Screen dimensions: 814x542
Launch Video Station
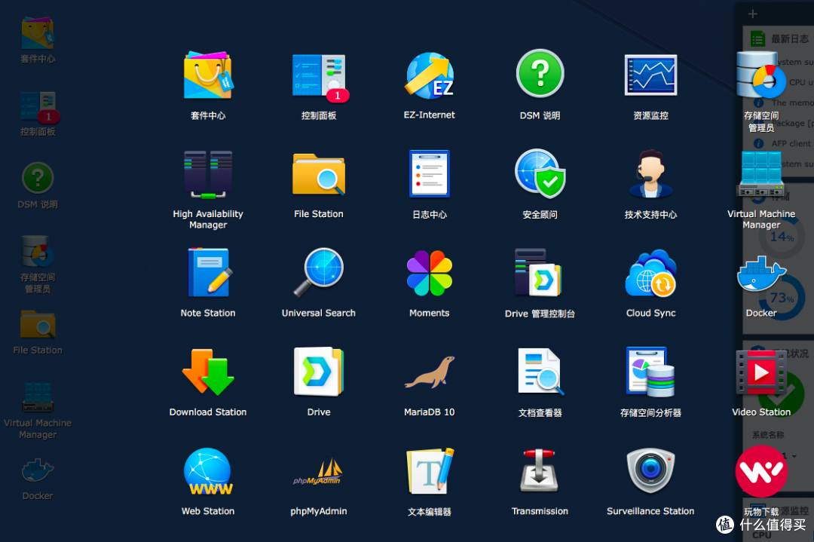pos(761,372)
